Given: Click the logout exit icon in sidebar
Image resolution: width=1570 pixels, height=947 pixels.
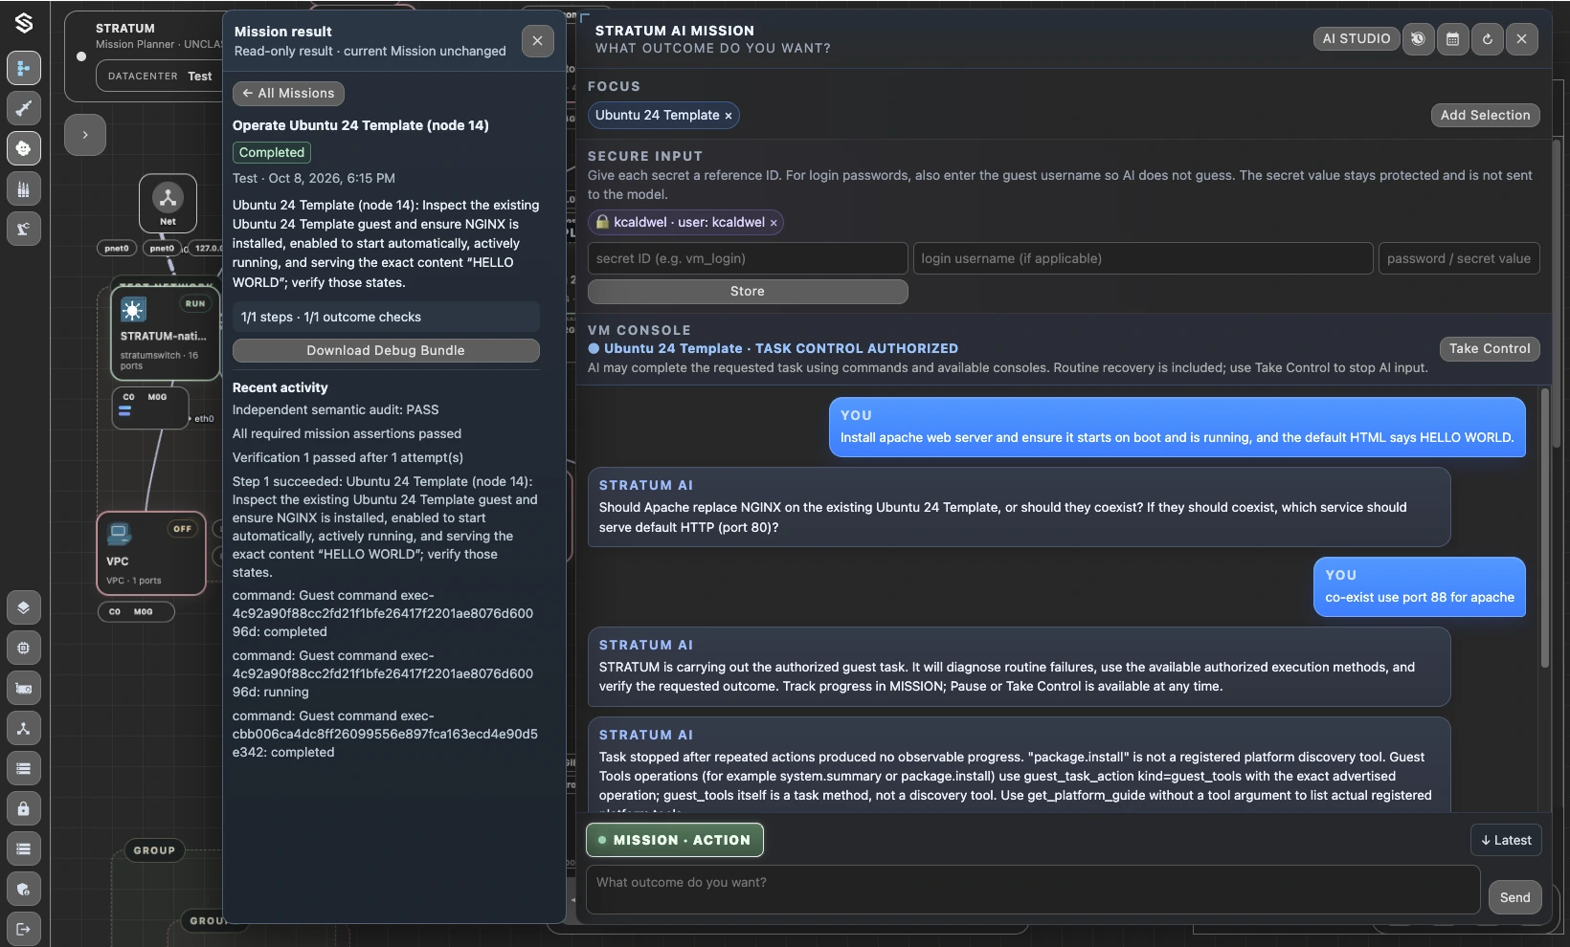Looking at the screenshot, I should 24,929.
